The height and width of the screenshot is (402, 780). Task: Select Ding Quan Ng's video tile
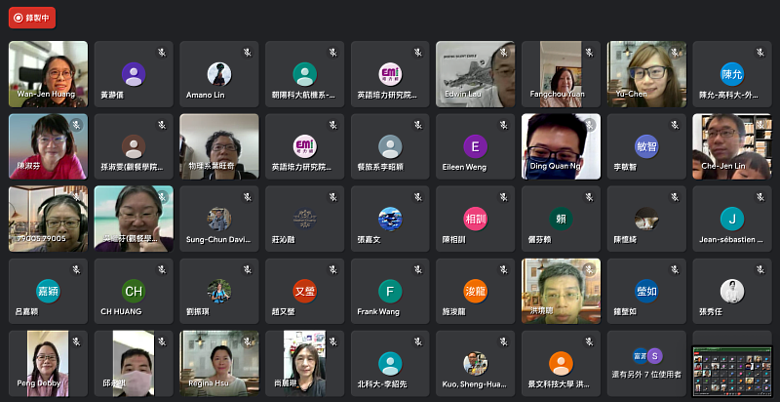coord(562,146)
